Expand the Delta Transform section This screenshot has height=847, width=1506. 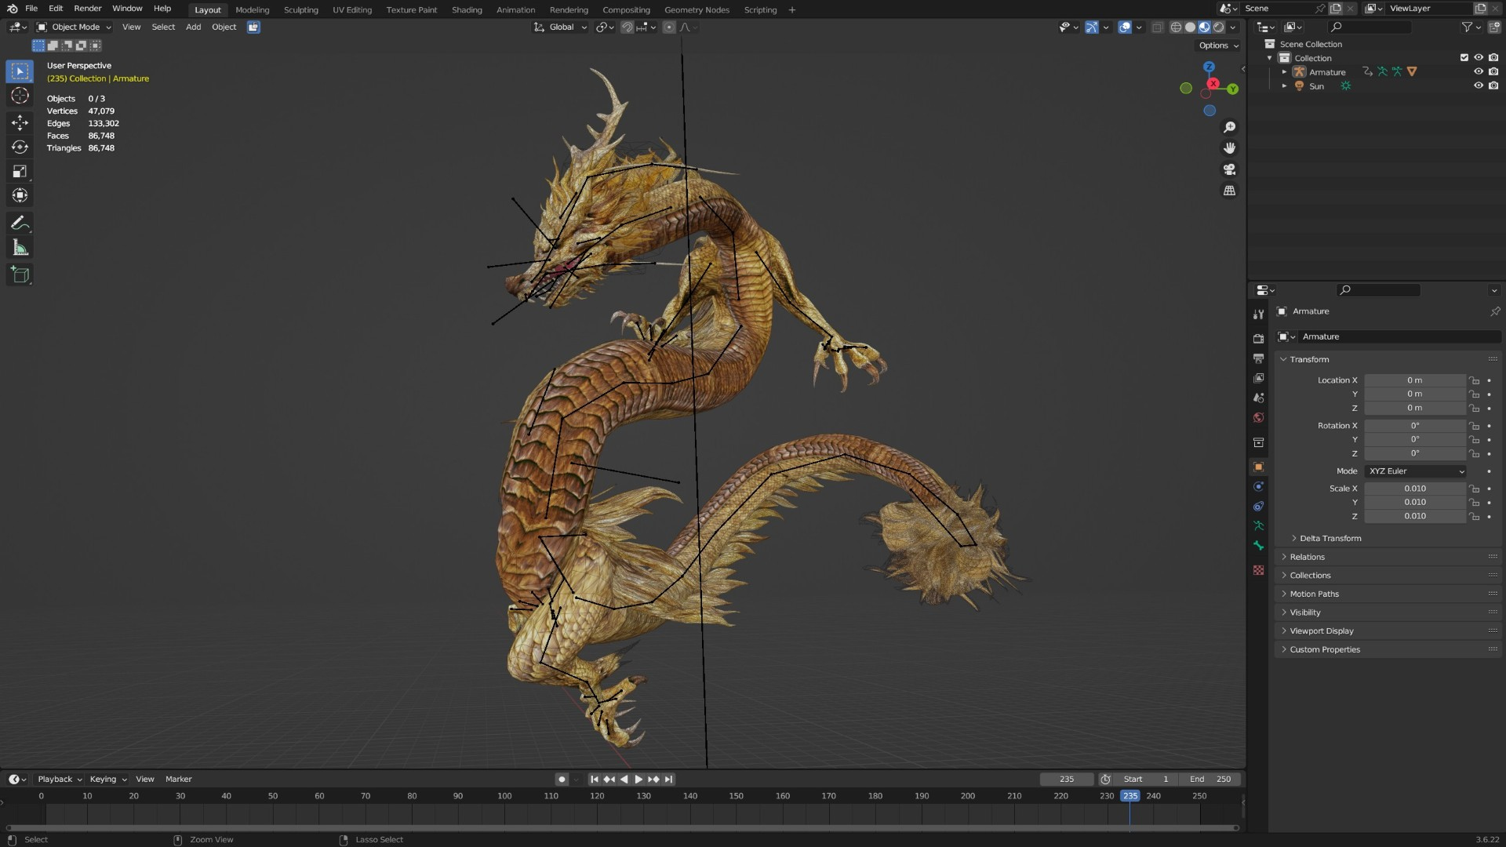point(1330,539)
